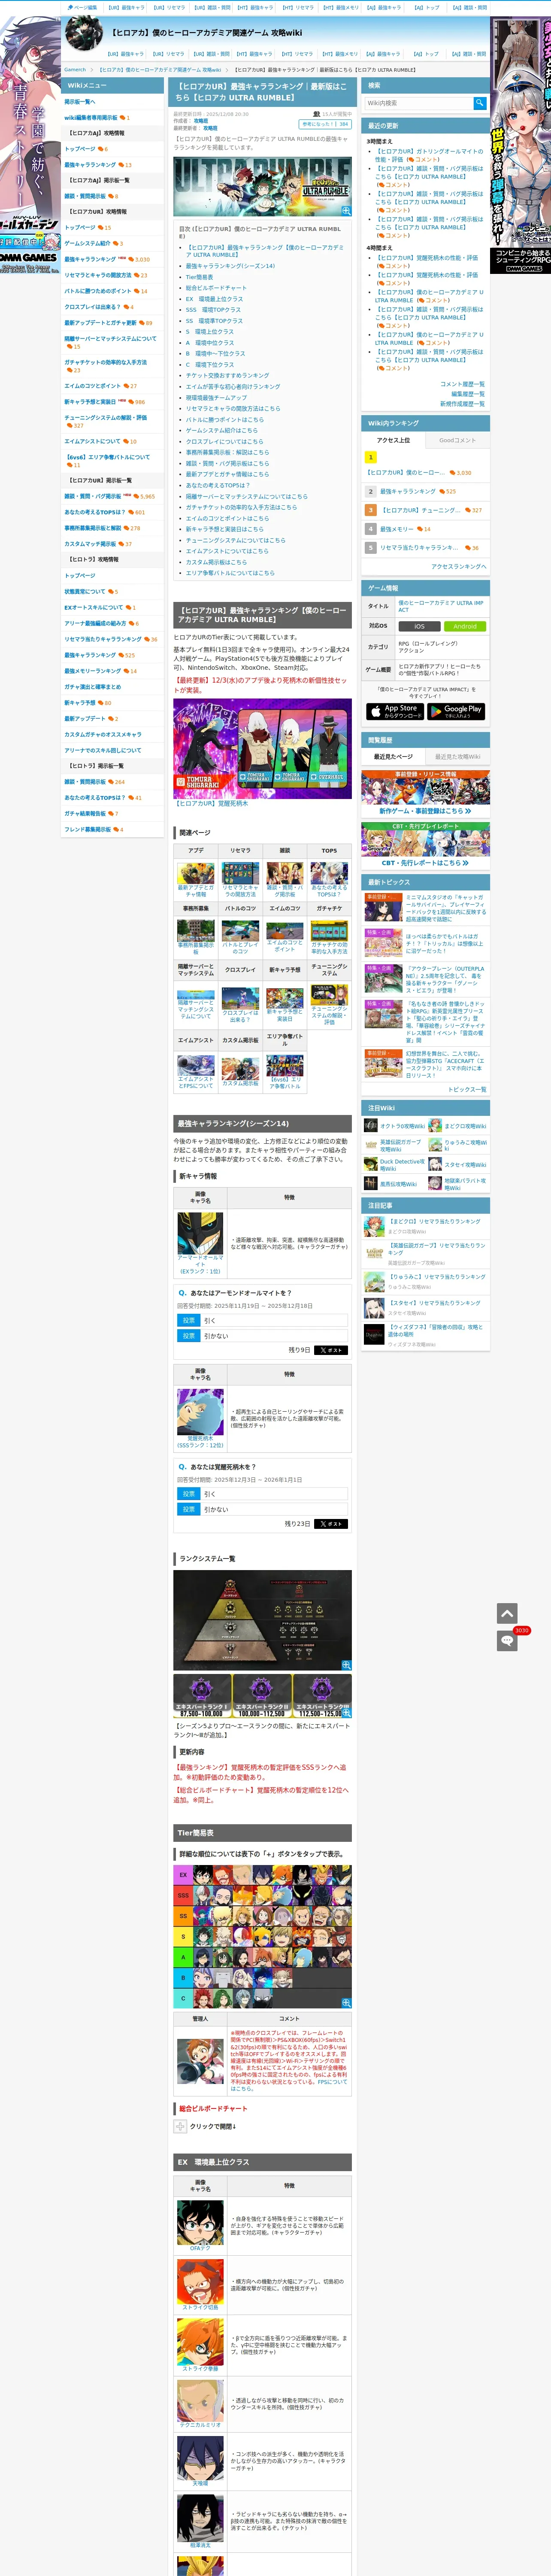The width and height of the screenshot is (551, 2576).
Task: Open the 最新アプデとガチャ情報 thumbnail in related pages
Action: click(x=196, y=873)
